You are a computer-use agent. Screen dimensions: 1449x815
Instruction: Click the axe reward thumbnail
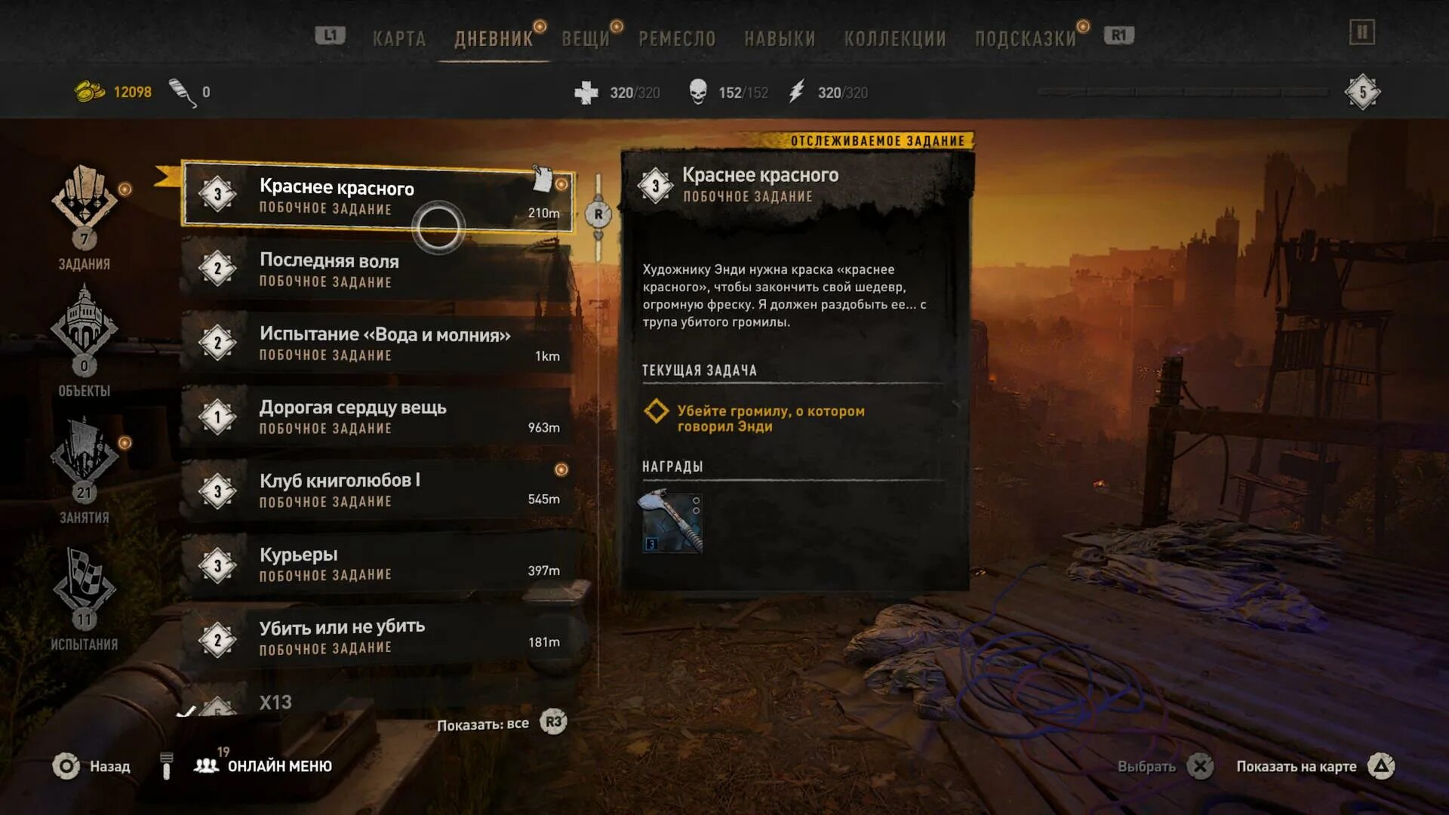(x=672, y=521)
